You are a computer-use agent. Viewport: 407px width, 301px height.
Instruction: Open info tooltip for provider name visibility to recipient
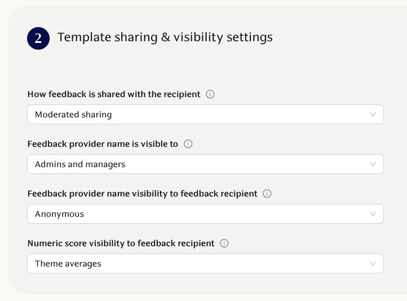tap(267, 194)
